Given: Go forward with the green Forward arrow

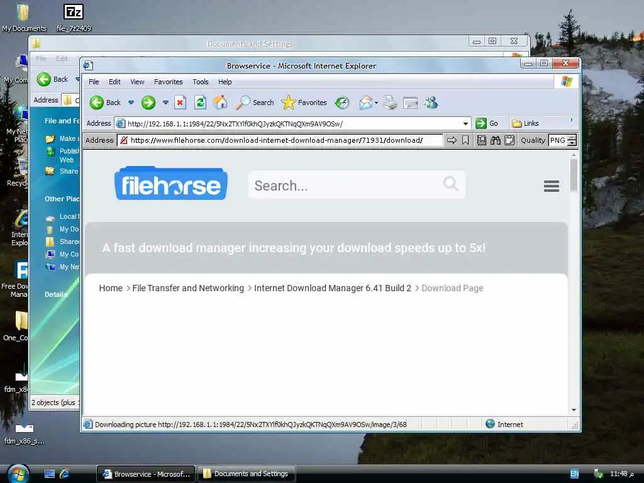Looking at the screenshot, I should pos(148,103).
